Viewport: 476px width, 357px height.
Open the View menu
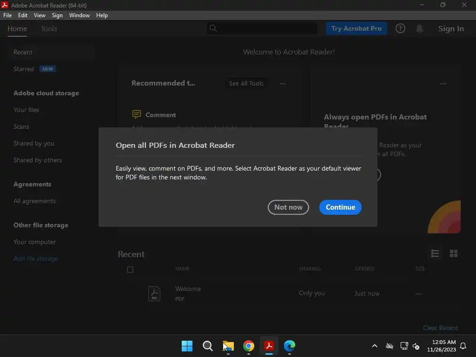pos(40,15)
